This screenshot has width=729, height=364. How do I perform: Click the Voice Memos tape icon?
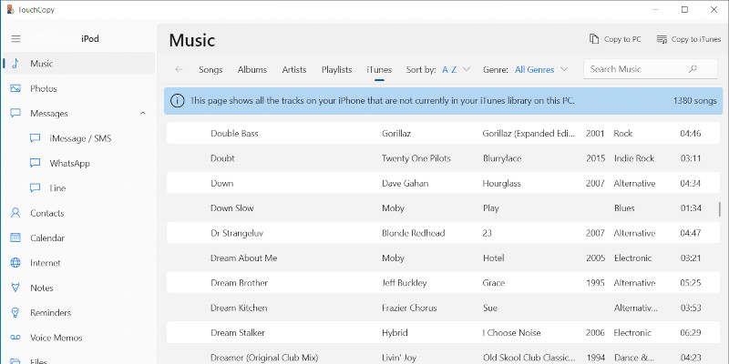click(x=15, y=338)
